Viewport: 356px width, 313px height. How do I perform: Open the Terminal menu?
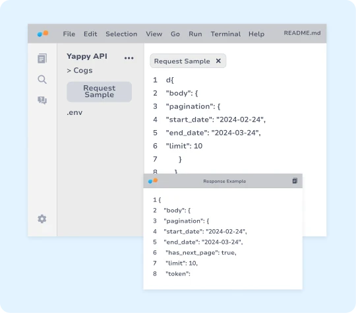coord(225,34)
